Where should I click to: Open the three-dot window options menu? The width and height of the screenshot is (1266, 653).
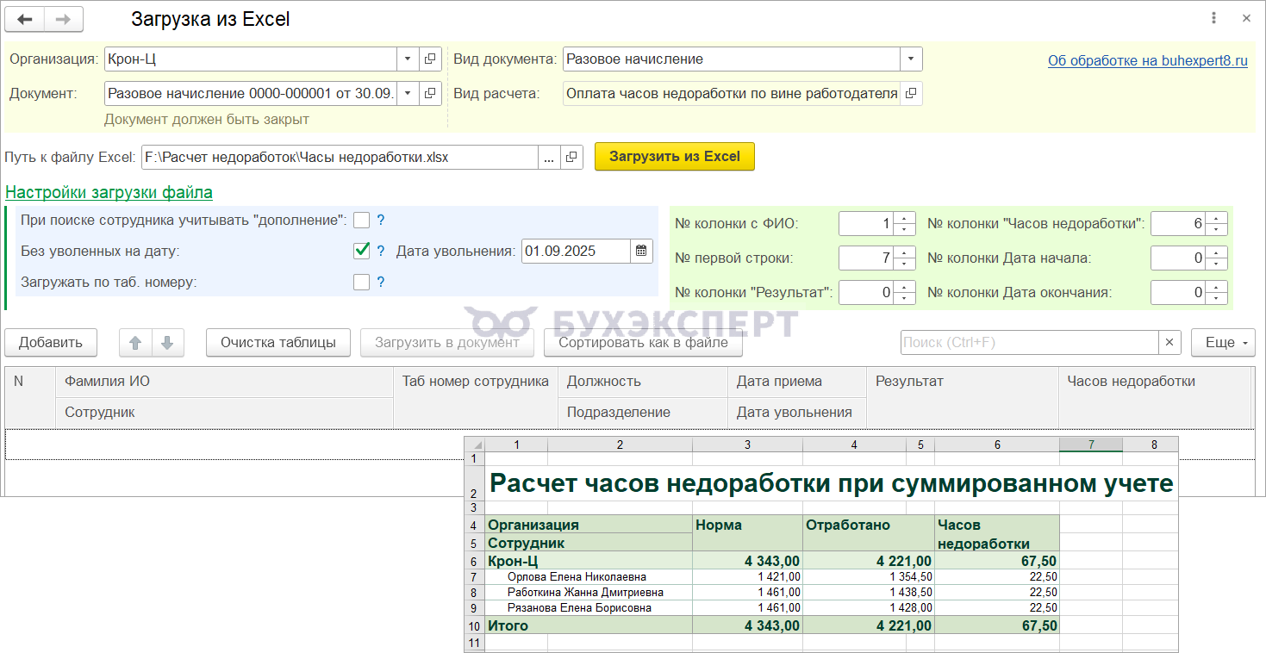click(x=1213, y=18)
